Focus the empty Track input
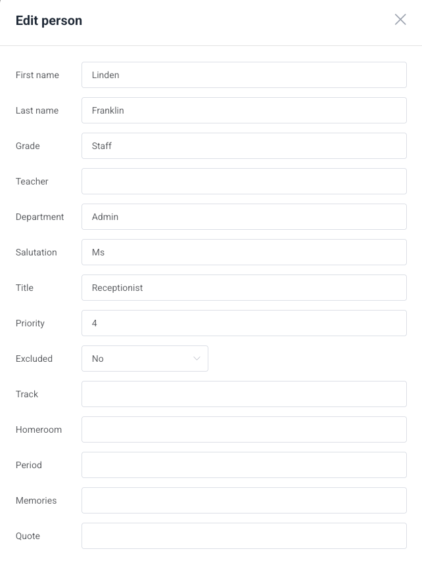 coord(244,394)
